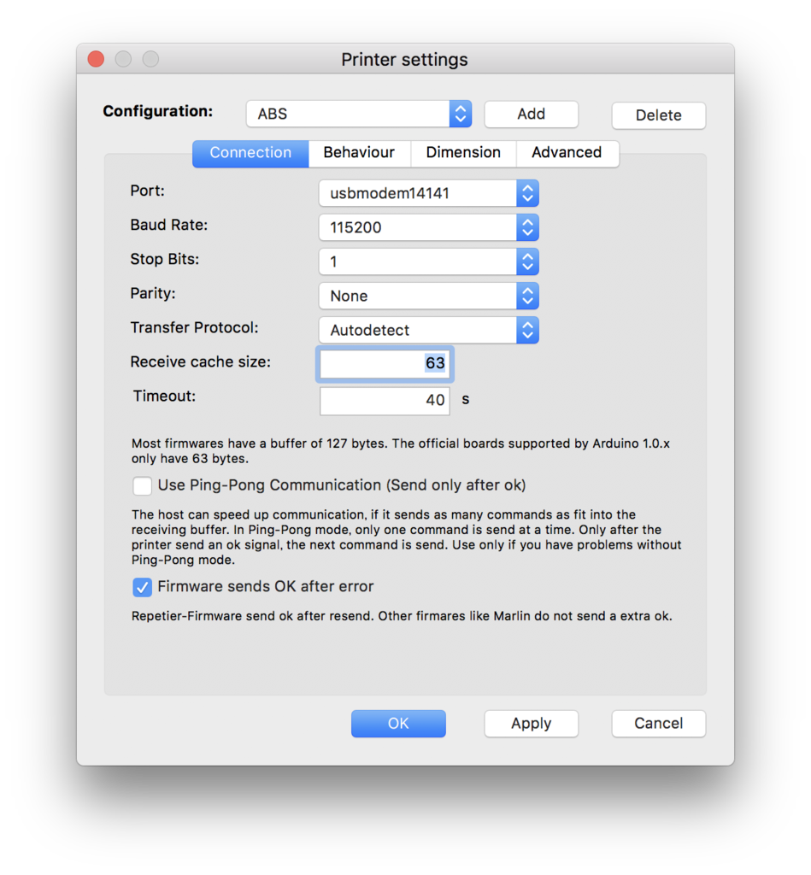Screen dimensions: 811x875
Task: Click the paragraph starting 'The host can speed up'
Action: tap(406, 537)
